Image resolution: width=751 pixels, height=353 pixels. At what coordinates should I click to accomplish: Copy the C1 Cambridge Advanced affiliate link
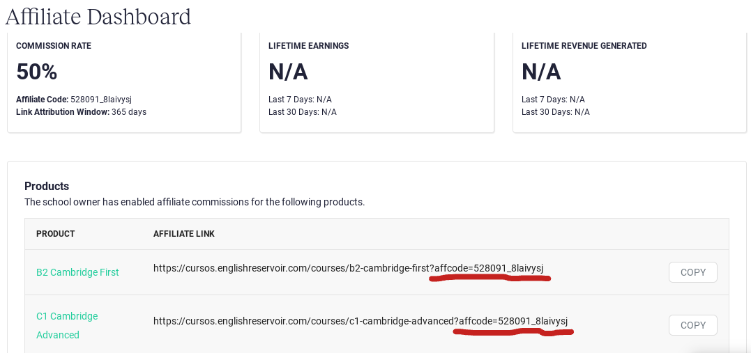pyautogui.click(x=692, y=325)
